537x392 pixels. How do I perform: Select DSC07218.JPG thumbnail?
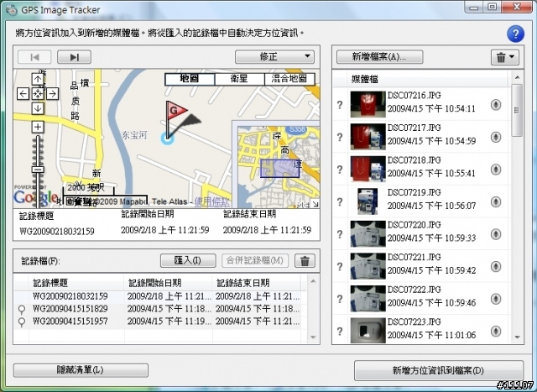tap(368, 169)
